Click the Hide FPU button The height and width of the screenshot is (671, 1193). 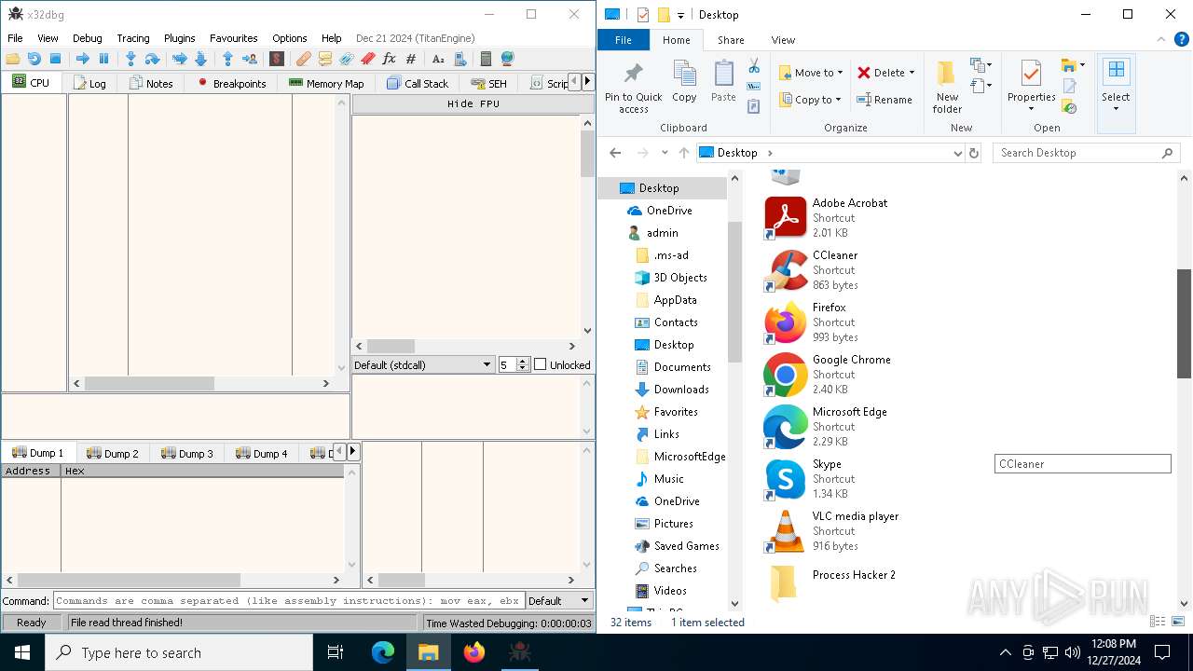(x=473, y=103)
